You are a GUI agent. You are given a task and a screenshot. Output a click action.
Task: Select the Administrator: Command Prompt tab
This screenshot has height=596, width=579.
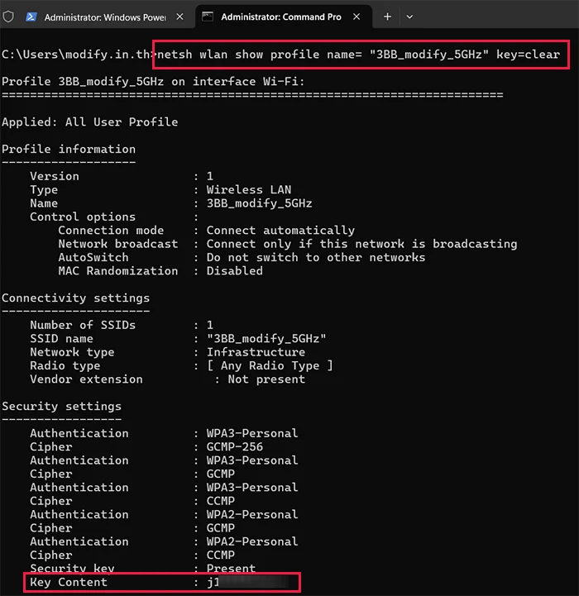(284, 17)
